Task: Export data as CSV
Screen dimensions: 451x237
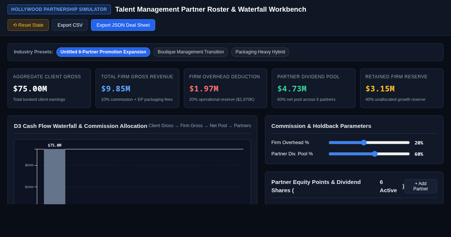Action: pyautogui.click(x=70, y=25)
